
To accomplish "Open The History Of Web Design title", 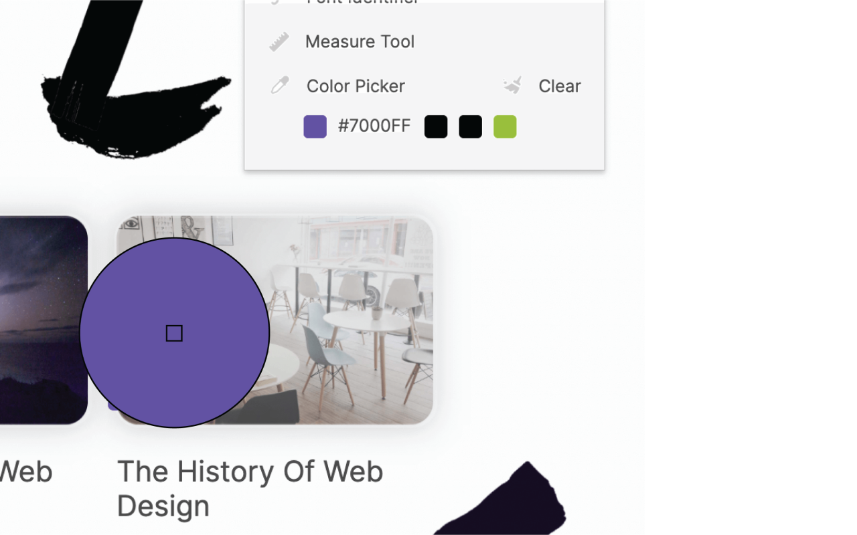I will pos(250,489).
